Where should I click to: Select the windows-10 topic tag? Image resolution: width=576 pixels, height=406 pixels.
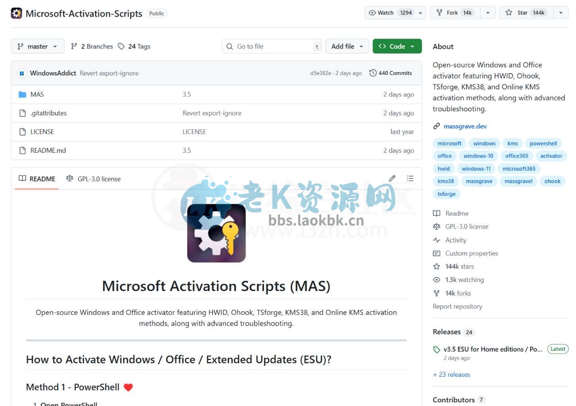pyautogui.click(x=478, y=156)
